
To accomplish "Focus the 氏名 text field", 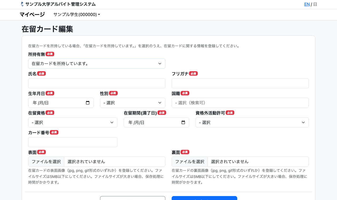I will click(97, 83).
